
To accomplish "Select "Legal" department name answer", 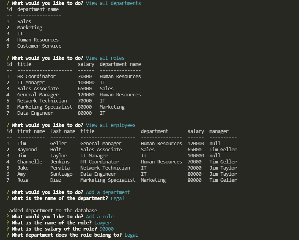I will 118,198.
